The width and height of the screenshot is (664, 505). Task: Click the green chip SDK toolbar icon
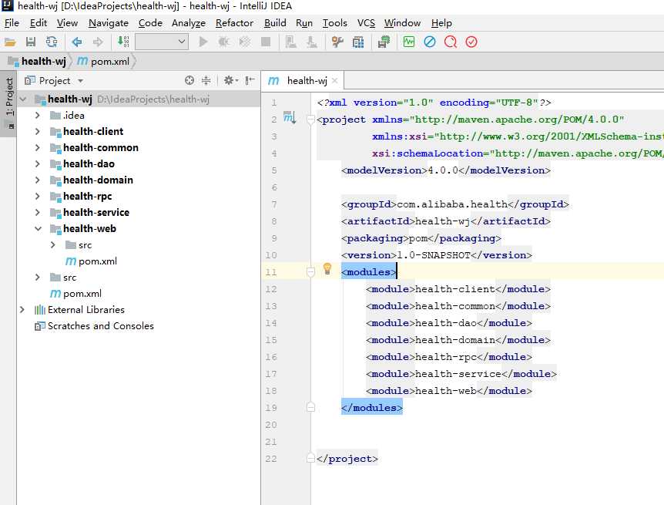pos(384,42)
